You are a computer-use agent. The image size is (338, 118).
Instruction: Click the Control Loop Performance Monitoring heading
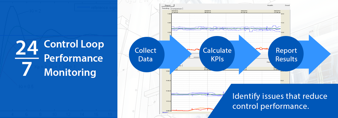[74, 58]
